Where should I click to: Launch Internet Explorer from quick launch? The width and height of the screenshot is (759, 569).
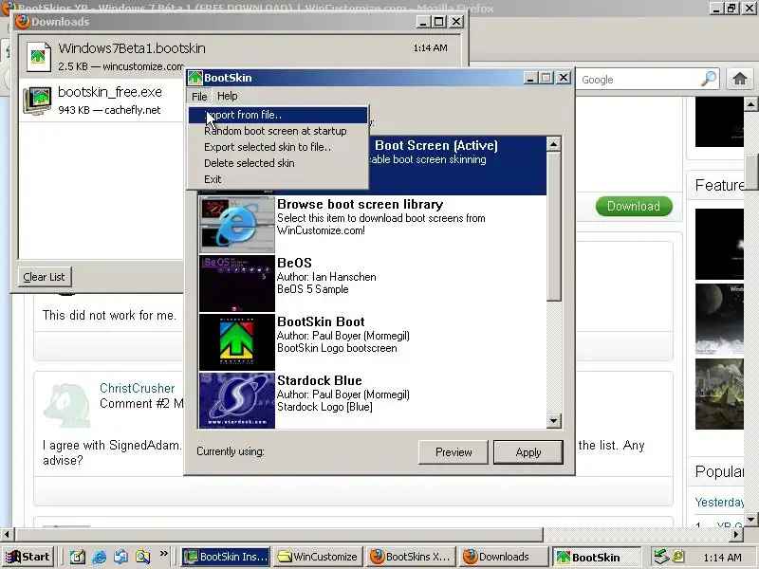(x=99, y=557)
